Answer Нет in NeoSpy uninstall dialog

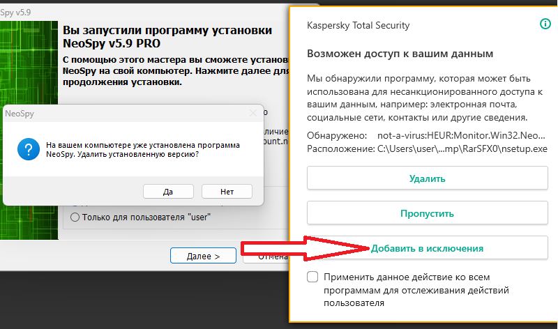click(x=227, y=192)
